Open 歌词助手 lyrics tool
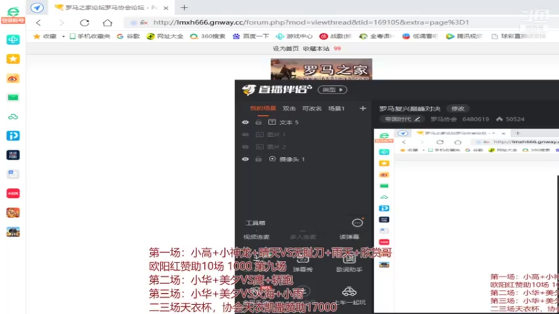559x314 pixels. (349, 264)
